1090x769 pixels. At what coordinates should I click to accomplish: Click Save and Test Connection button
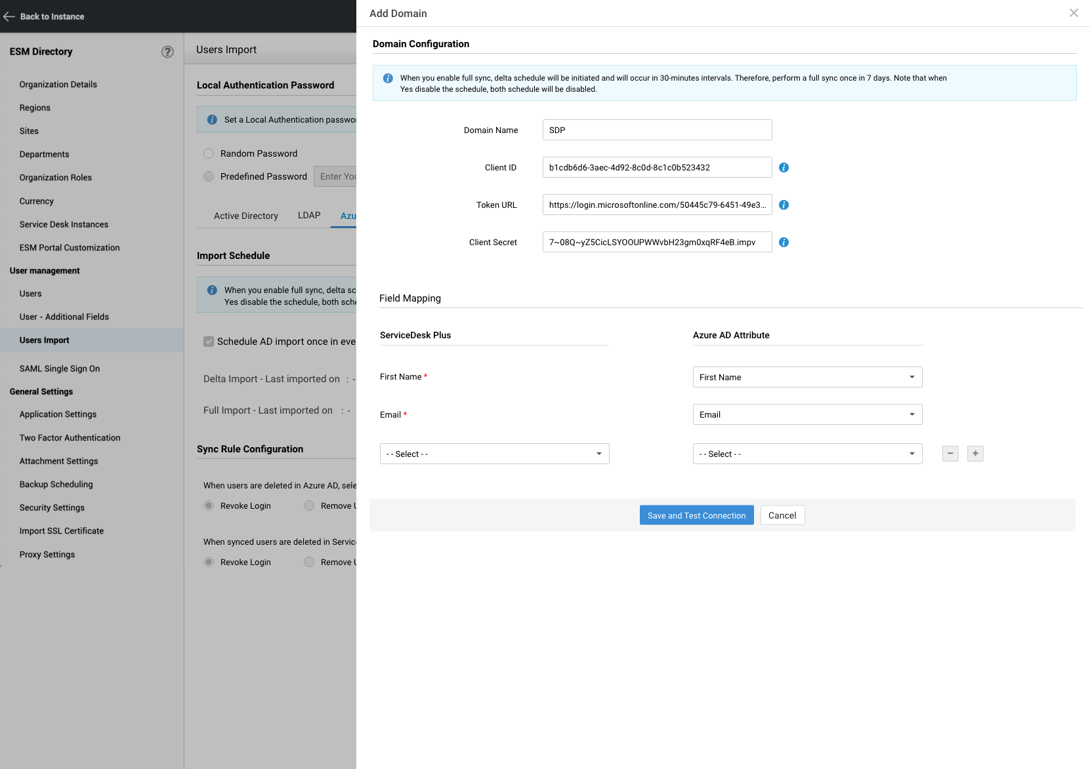tap(696, 515)
